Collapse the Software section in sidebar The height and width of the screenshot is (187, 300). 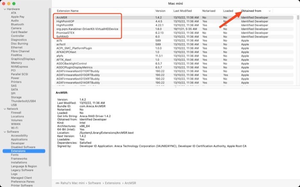point(5,132)
